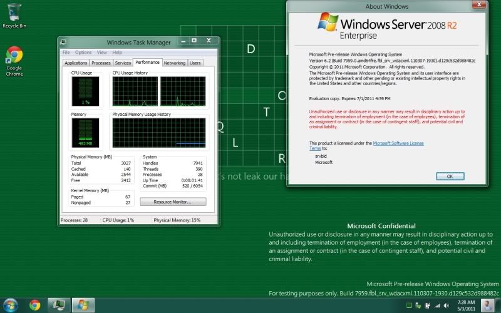Click the Kernel Paged value 67
The image size is (501, 313).
tap(128, 197)
